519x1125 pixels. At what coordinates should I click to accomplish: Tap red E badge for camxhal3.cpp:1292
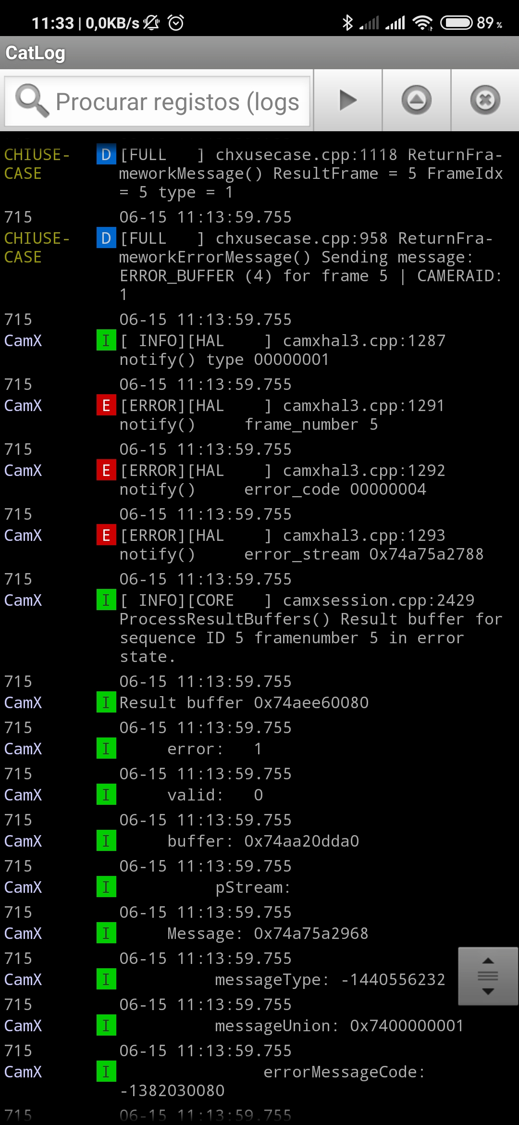coord(106,471)
